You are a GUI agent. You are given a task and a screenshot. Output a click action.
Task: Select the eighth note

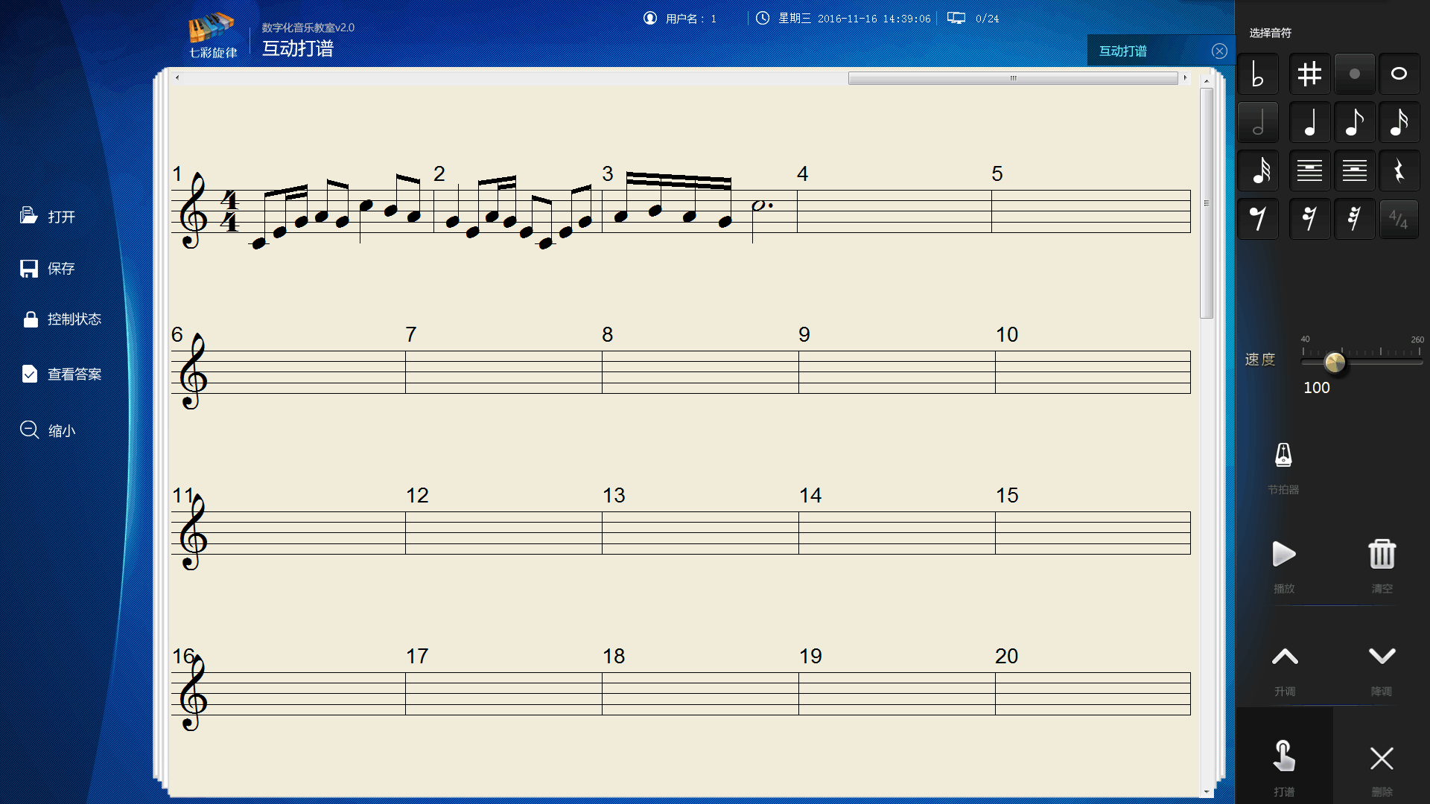[x=1354, y=123]
